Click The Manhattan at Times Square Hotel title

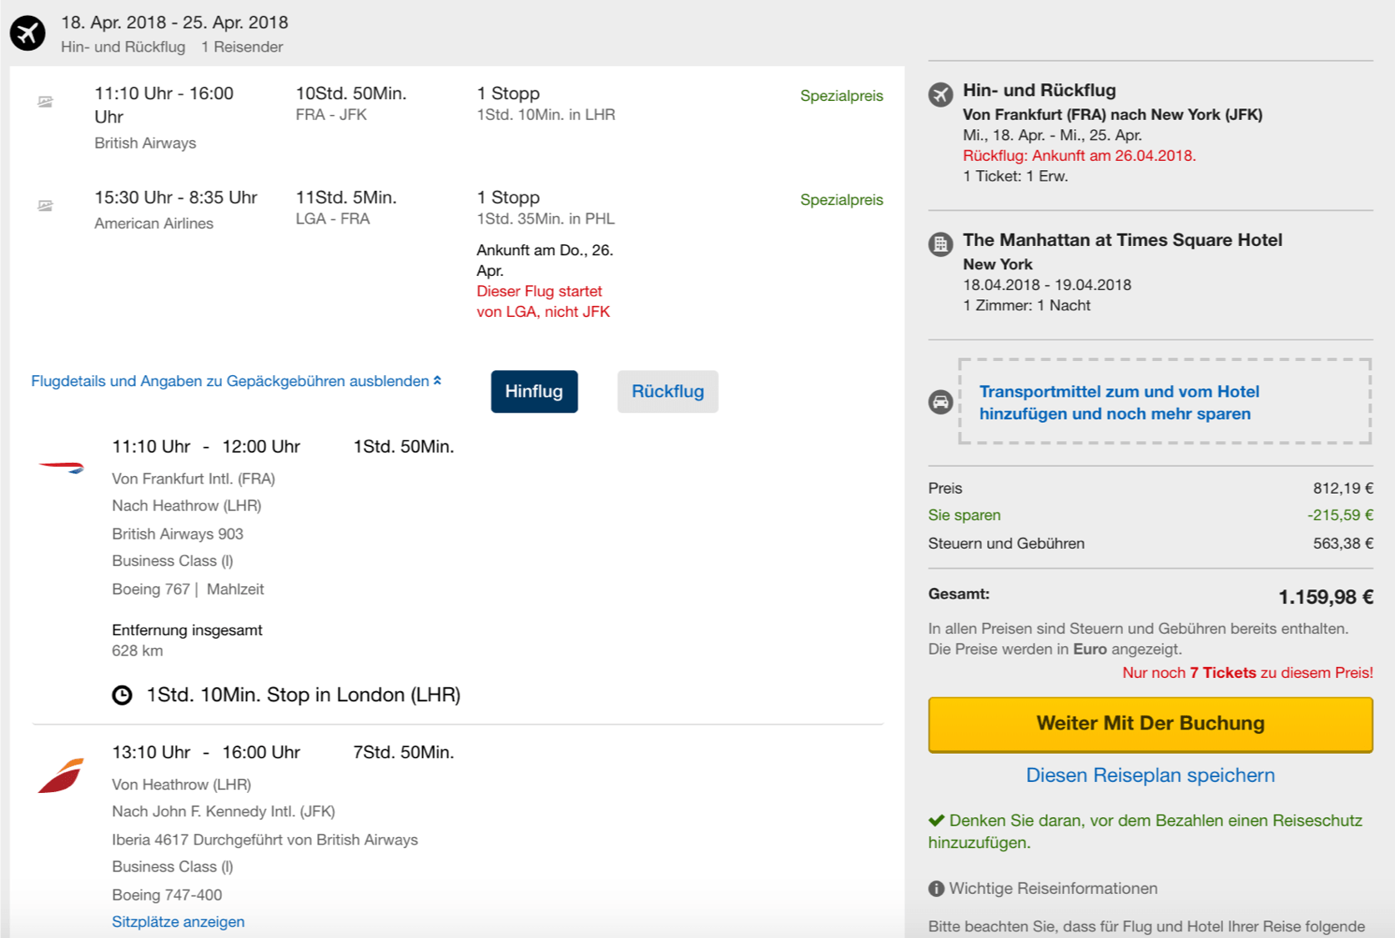[x=1122, y=240]
